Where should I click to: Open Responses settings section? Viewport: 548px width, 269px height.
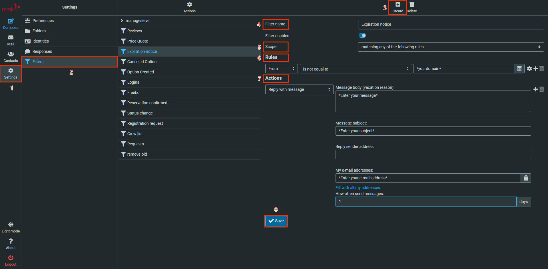pyautogui.click(x=70, y=51)
